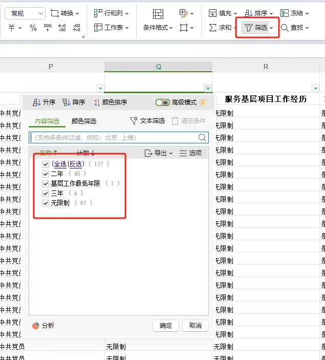
Task: Click 颜色排序 color sort
Action: pyautogui.click(x=111, y=102)
